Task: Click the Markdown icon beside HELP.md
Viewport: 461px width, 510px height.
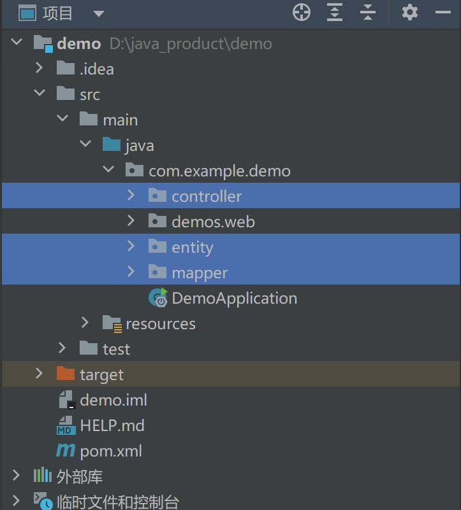Action: (x=67, y=425)
